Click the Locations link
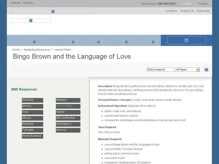 tap(171, 11)
